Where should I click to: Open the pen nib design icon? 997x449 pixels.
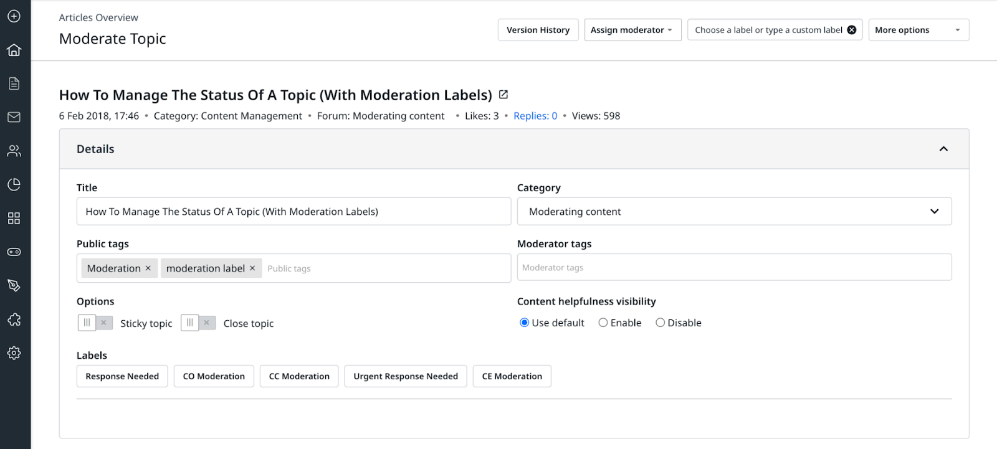[x=14, y=285]
